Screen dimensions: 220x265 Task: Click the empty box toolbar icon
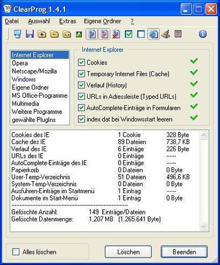click(141, 34)
